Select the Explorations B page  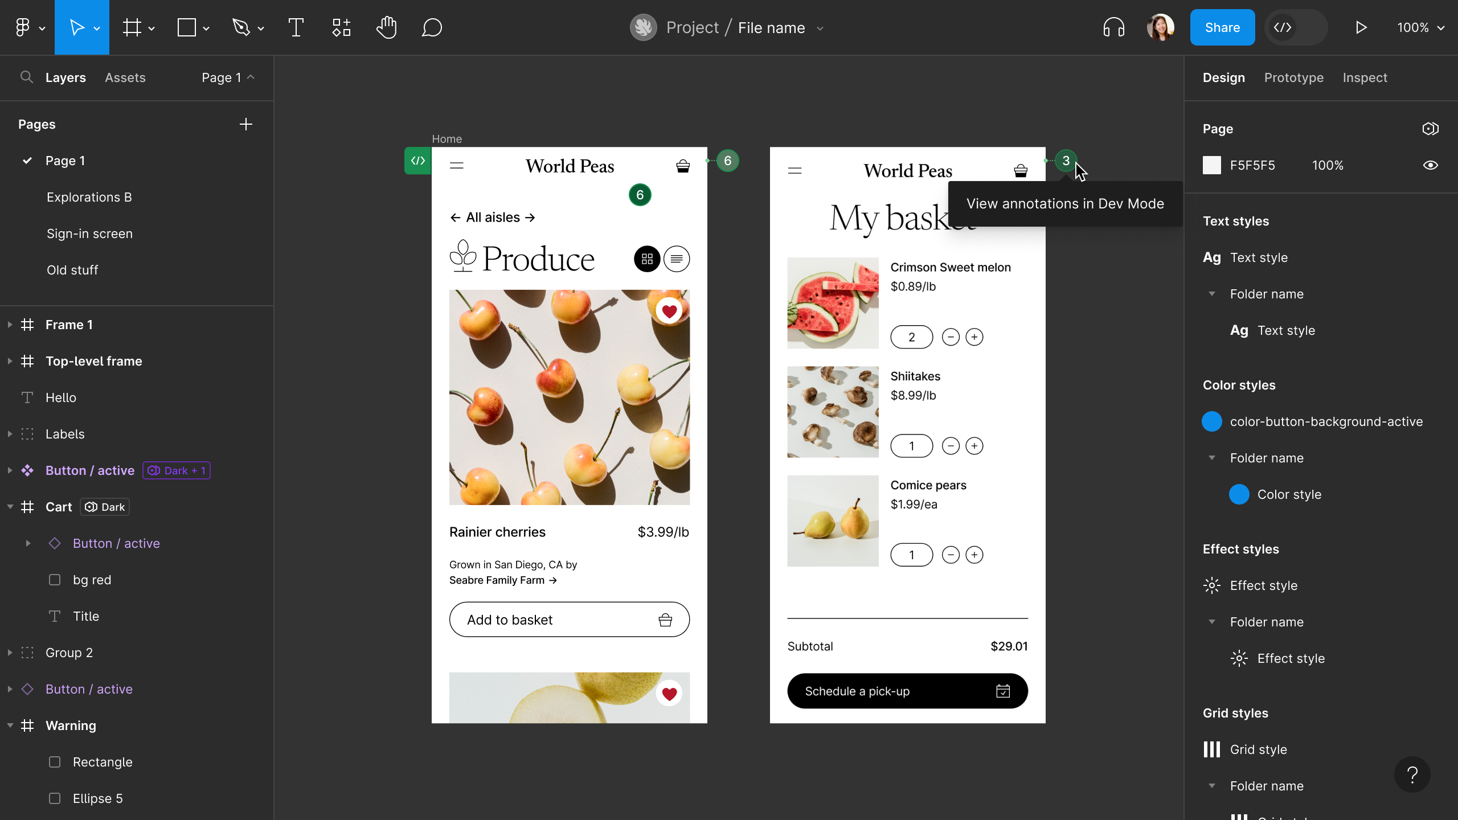pyautogui.click(x=89, y=197)
